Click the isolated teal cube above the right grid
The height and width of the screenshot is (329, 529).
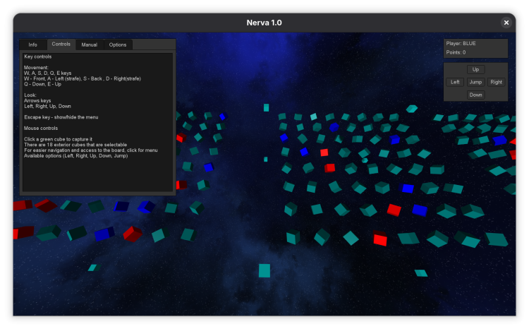(x=267, y=107)
